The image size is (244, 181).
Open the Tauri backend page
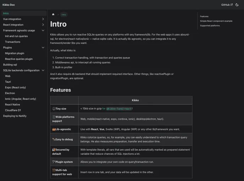click(8, 82)
